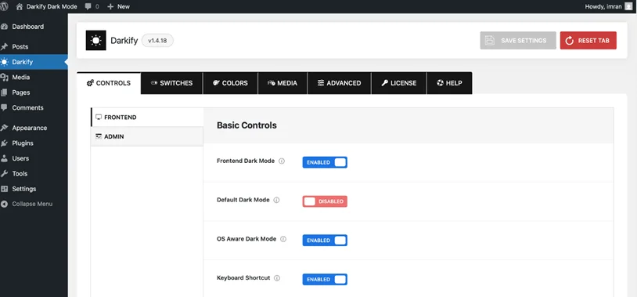Image resolution: width=637 pixels, height=297 pixels.
Task: Enable the Default Dark Mode toggle
Action: click(325, 201)
